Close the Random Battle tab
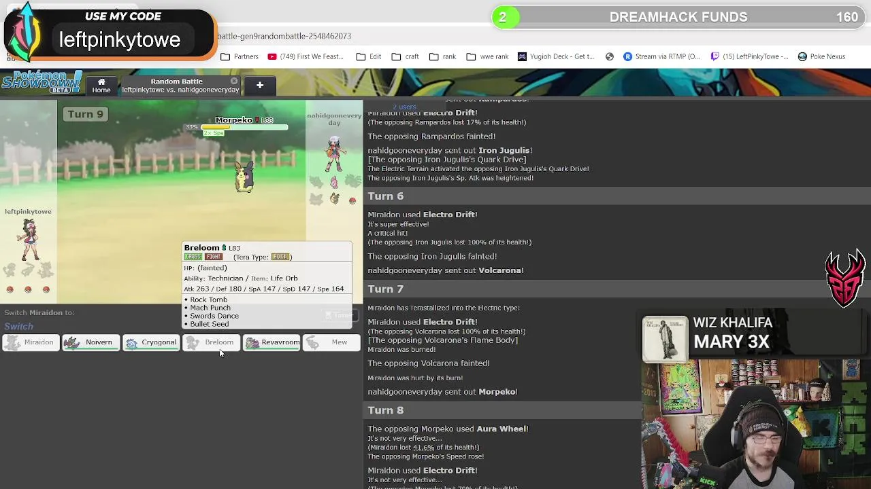The width and height of the screenshot is (871, 489). [234, 81]
